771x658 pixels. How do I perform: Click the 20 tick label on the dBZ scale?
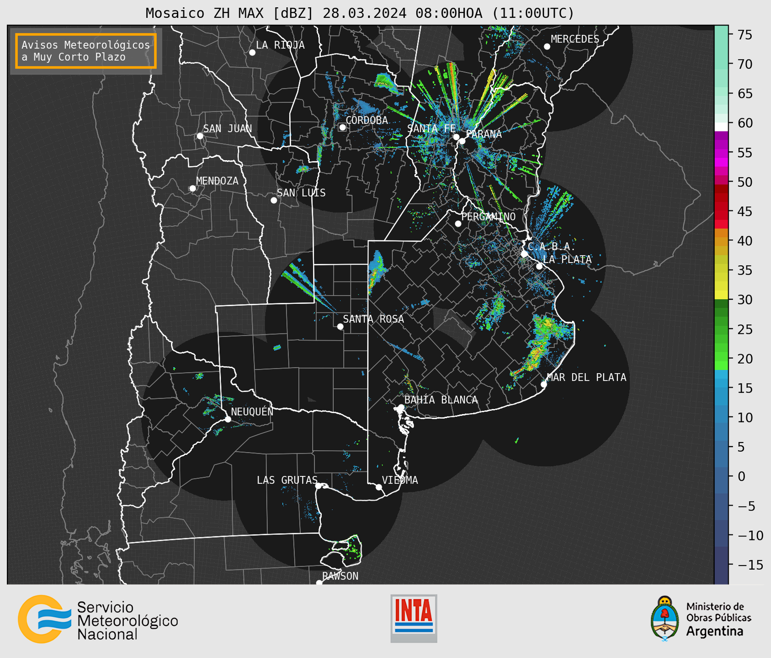[x=744, y=359]
